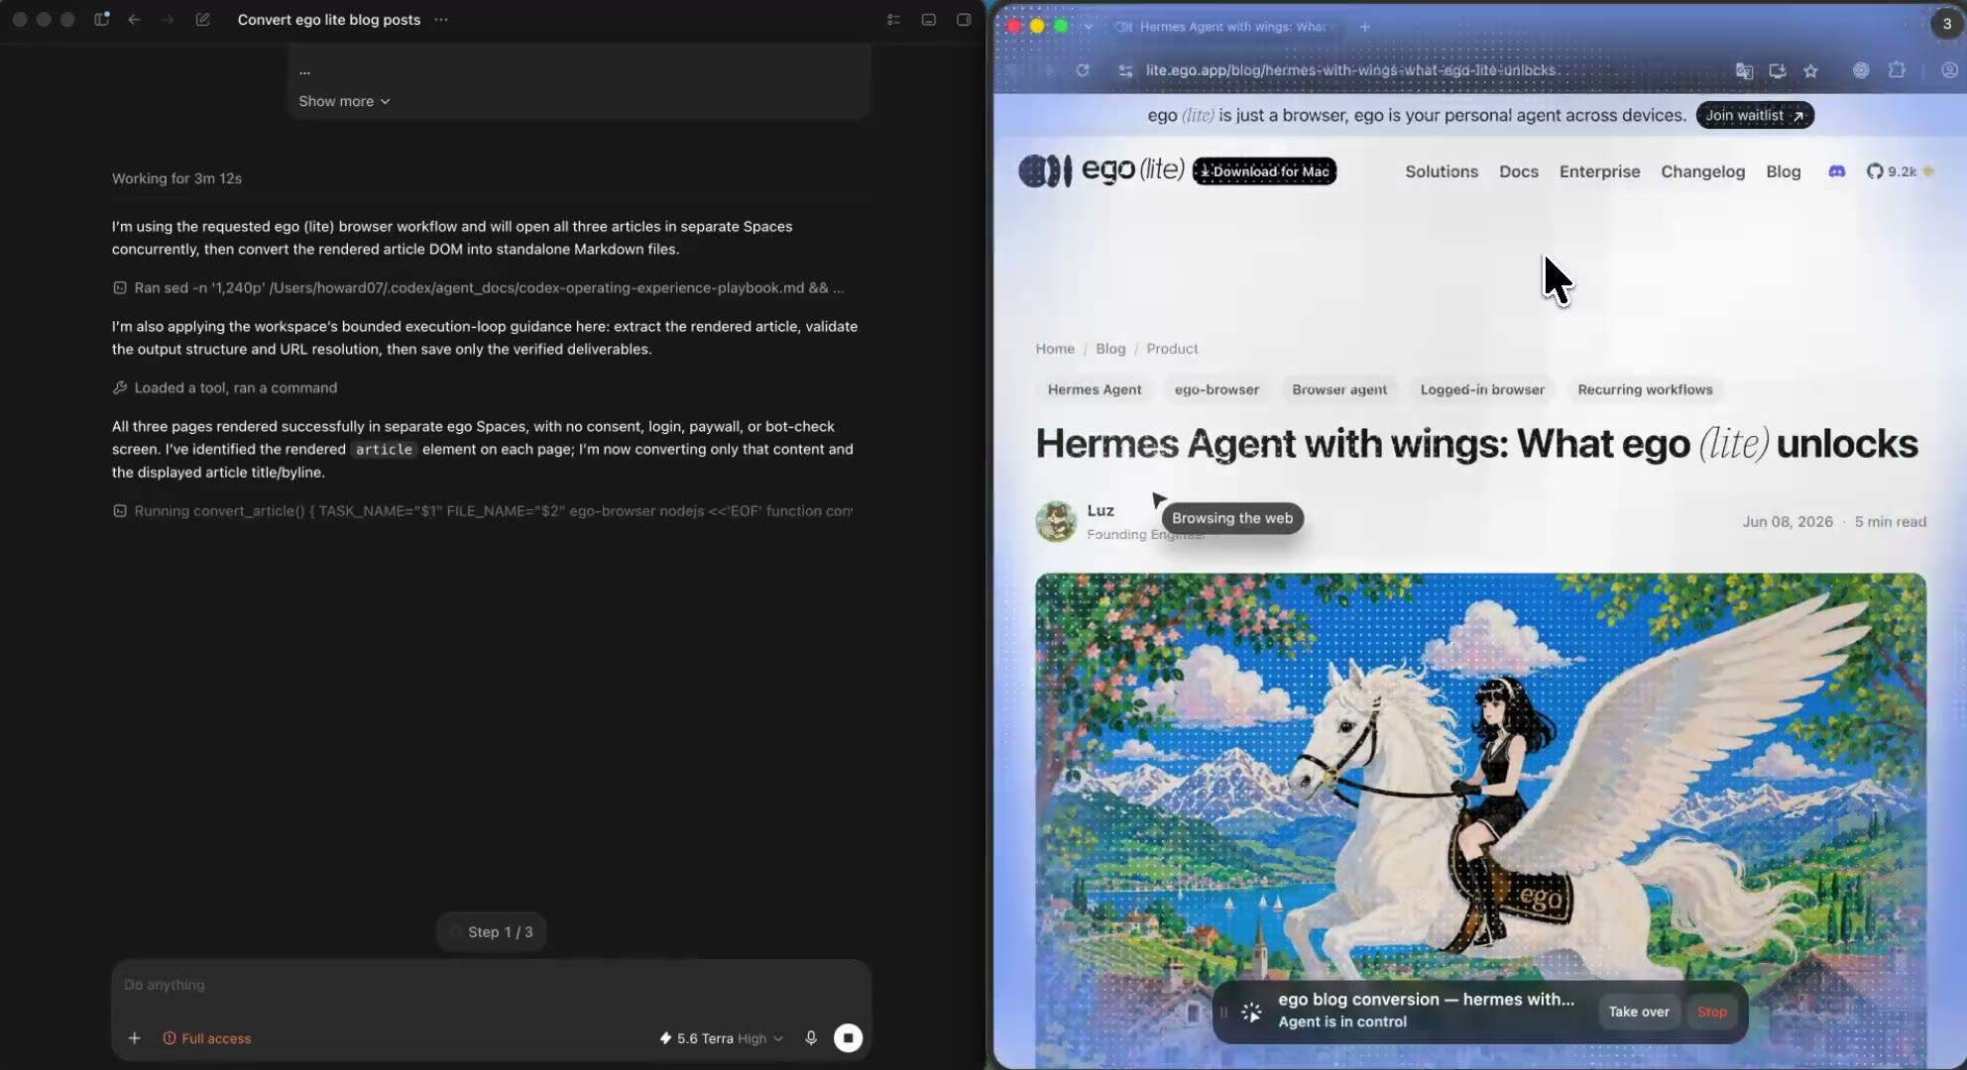
Task: Open the Solutions menu on the site
Action: (1442, 171)
